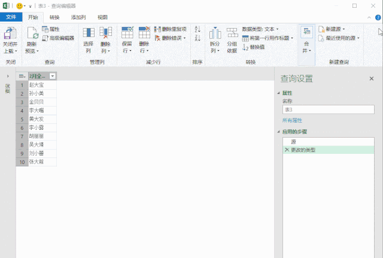Collapse the Properties (属性) section
383x258 pixels.
pos(278,93)
